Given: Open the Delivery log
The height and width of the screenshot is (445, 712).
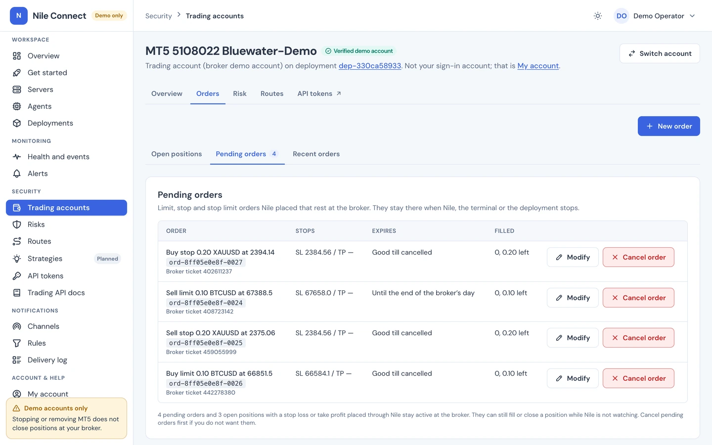Looking at the screenshot, I should tap(66, 360).
